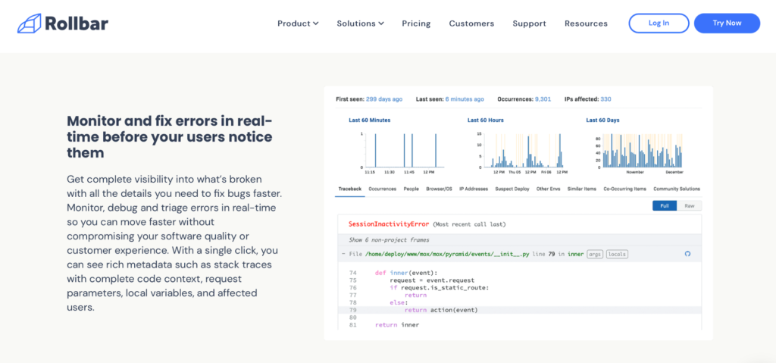Open the Pricing page
This screenshot has height=363, width=776.
coord(416,23)
